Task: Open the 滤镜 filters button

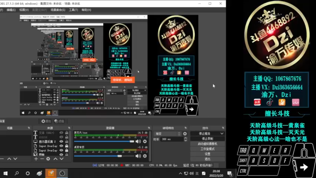Action: click(x=59, y=121)
